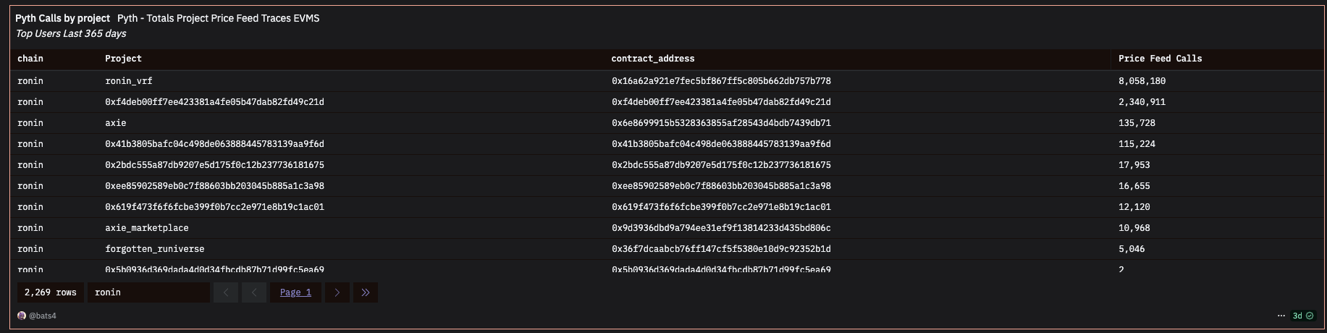1327x333 pixels.
Task: Click the bats4 user avatar
Action: click(22, 316)
